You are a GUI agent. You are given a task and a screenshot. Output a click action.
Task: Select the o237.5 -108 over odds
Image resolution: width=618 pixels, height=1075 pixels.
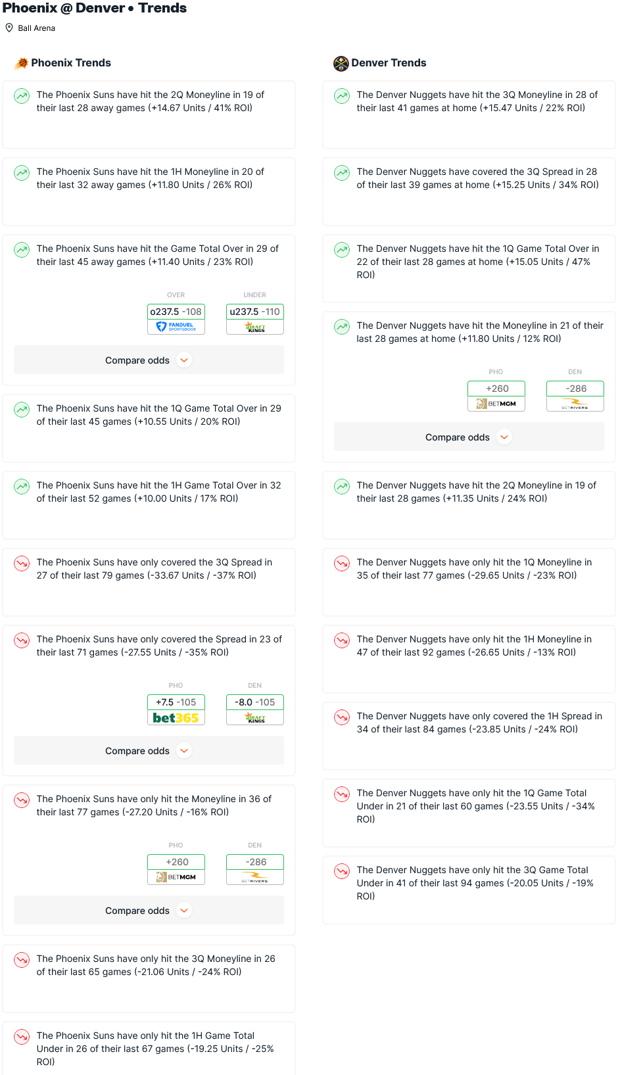pyautogui.click(x=176, y=312)
